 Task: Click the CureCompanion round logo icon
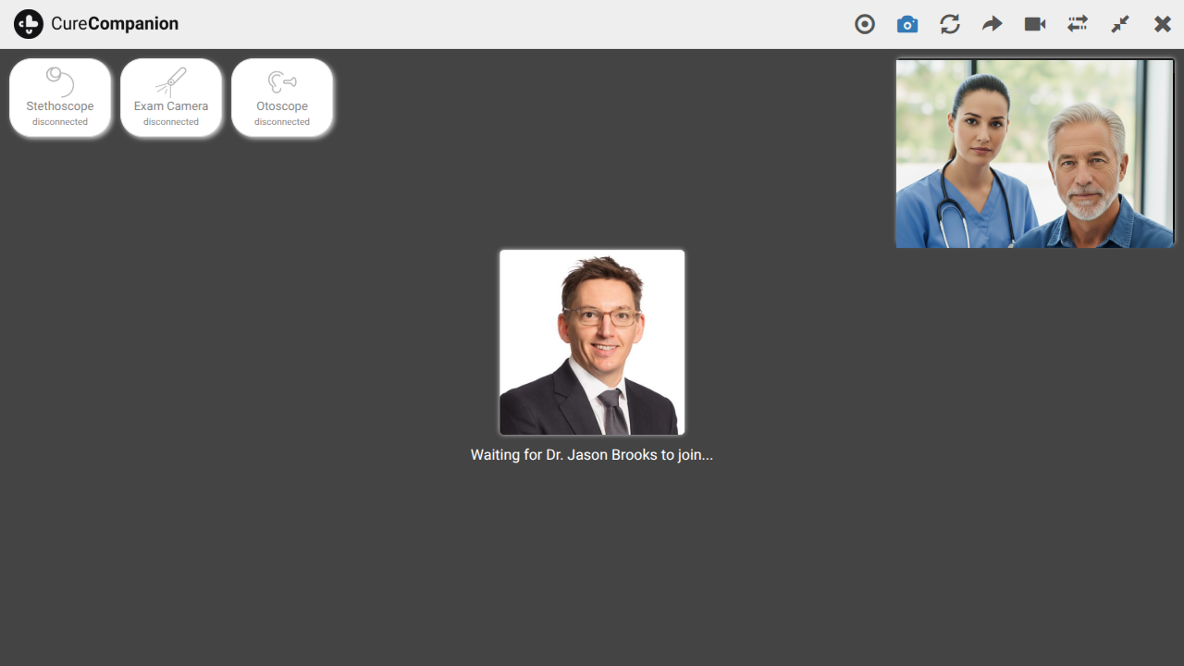click(29, 24)
